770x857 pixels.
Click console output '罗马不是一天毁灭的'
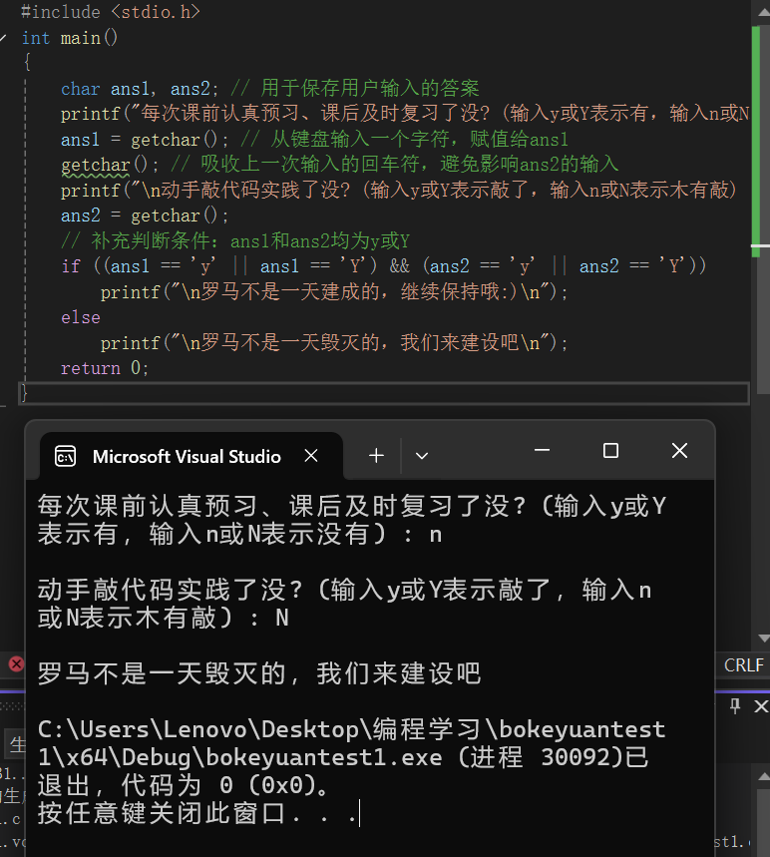259,673
